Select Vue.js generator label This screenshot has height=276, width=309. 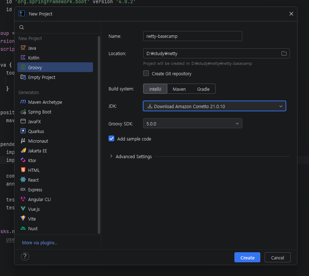point(34,209)
